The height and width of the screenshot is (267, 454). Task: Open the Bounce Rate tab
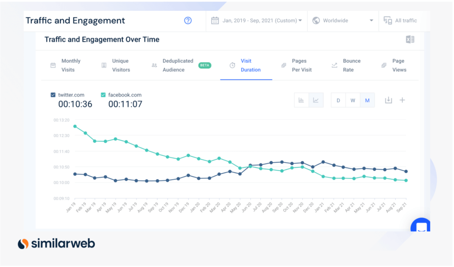pyautogui.click(x=351, y=65)
